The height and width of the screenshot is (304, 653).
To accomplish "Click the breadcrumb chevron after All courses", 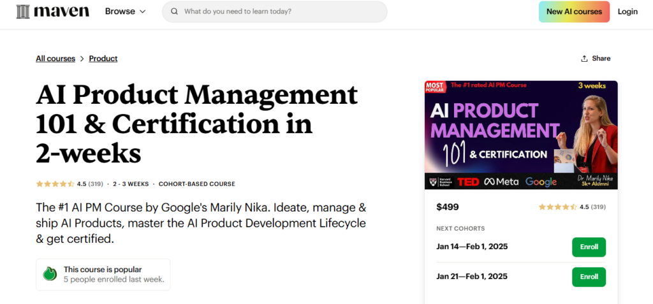I will point(82,59).
